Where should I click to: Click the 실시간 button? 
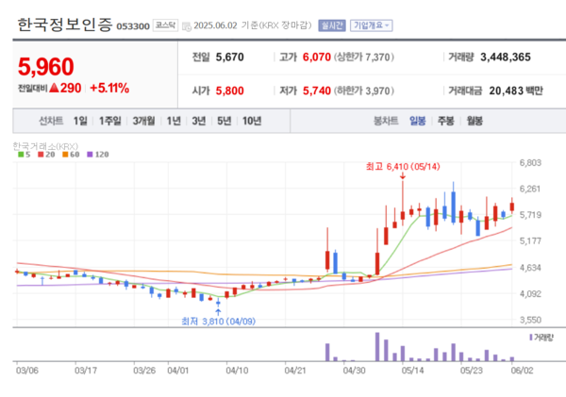[x=332, y=25]
